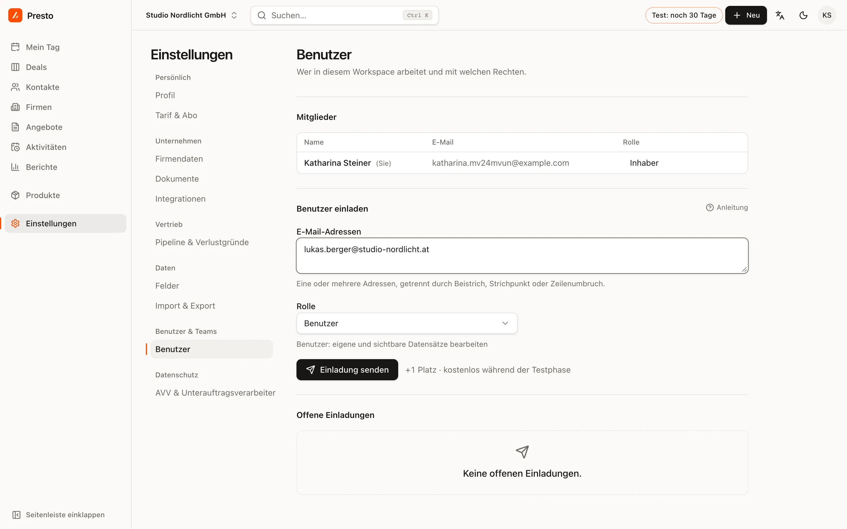Click the Einstellungen gear icon
The image size is (847, 529).
click(15, 223)
